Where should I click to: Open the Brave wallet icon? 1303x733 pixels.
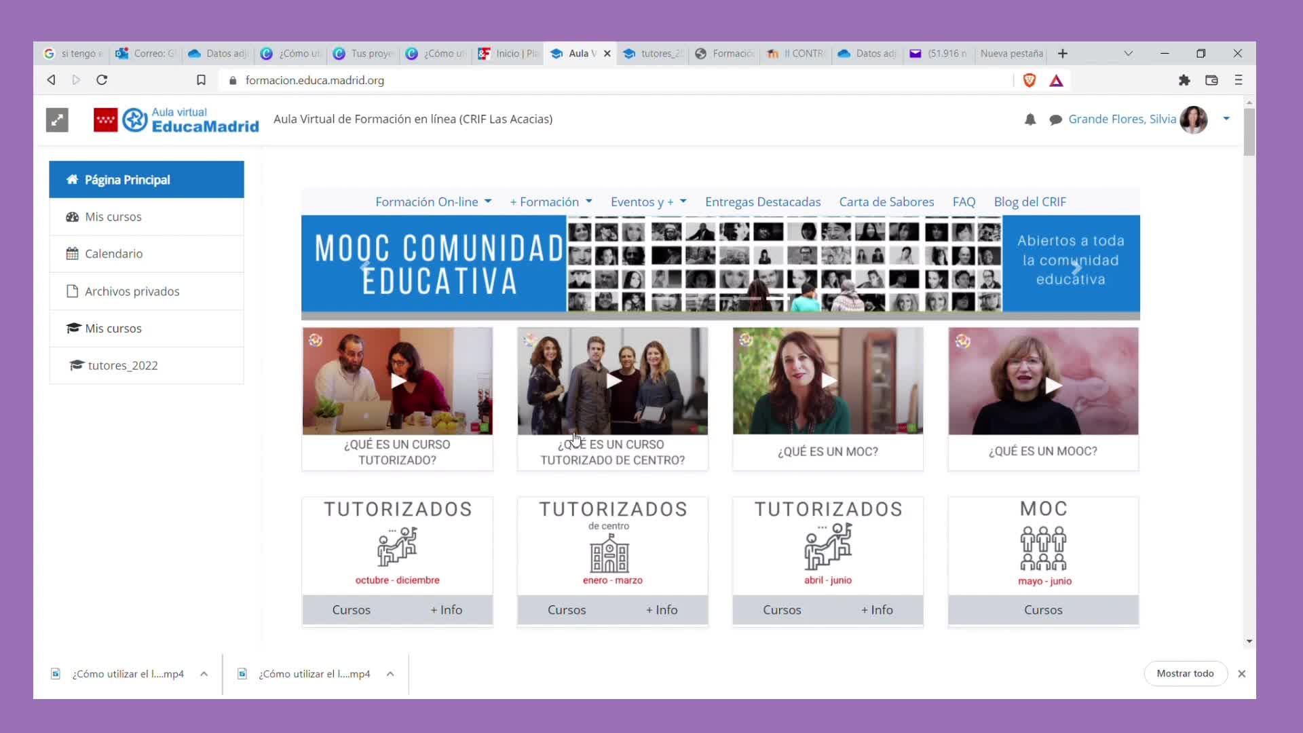(1211, 80)
